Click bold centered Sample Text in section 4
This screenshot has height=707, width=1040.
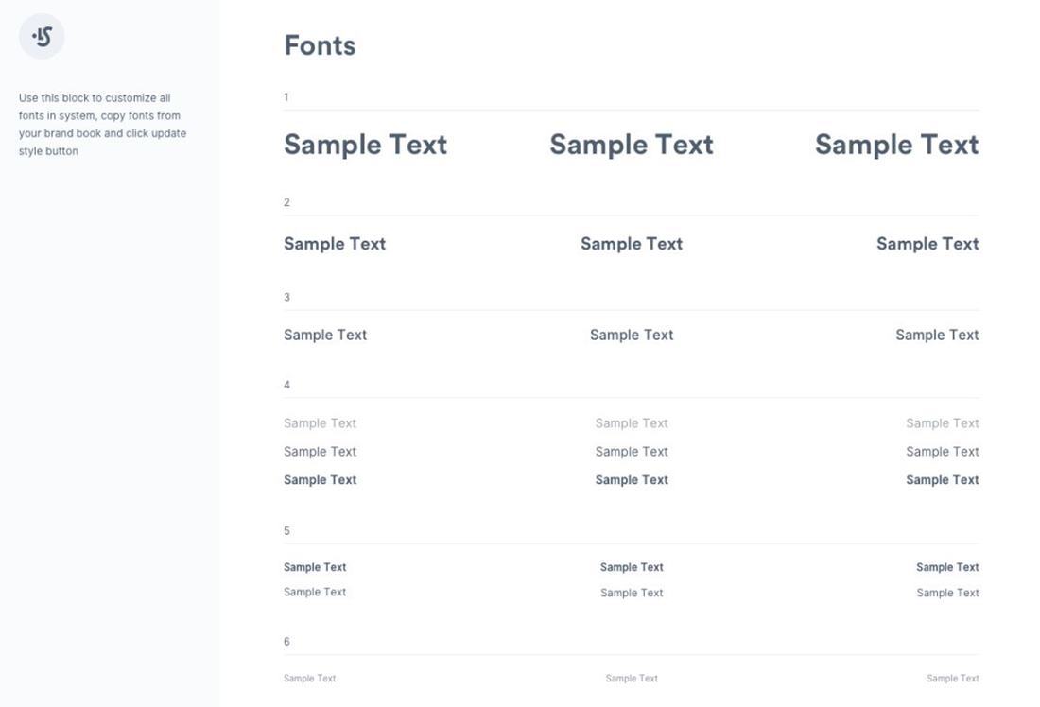[632, 479]
